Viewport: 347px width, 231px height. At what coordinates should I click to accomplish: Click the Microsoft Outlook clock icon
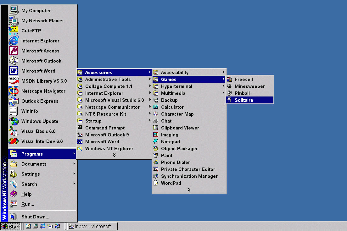[x=14, y=61]
